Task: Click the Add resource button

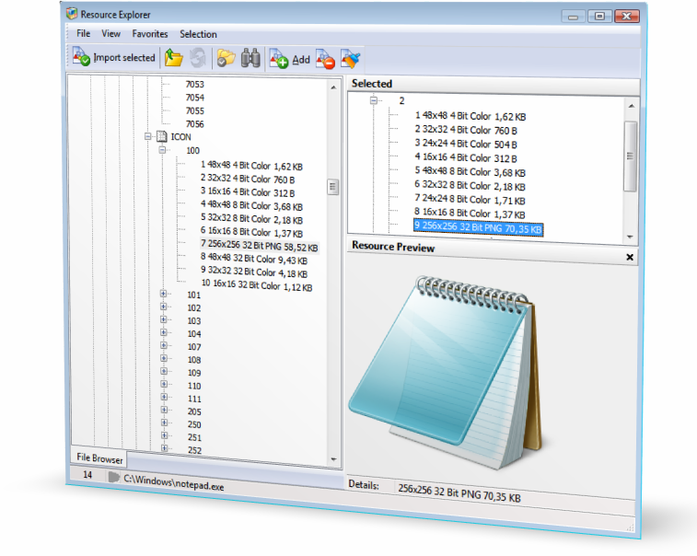Action: [x=289, y=60]
